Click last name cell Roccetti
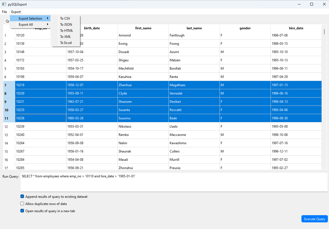Image resolution: width=329 pixels, height=229 pixels. 194,110
